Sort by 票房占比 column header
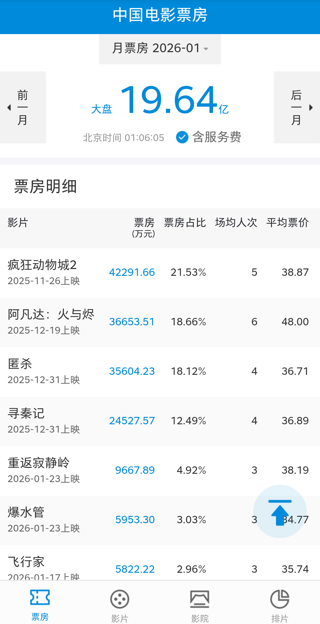Image resolution: width=320 pixels, height=624 pixels. 185,223
